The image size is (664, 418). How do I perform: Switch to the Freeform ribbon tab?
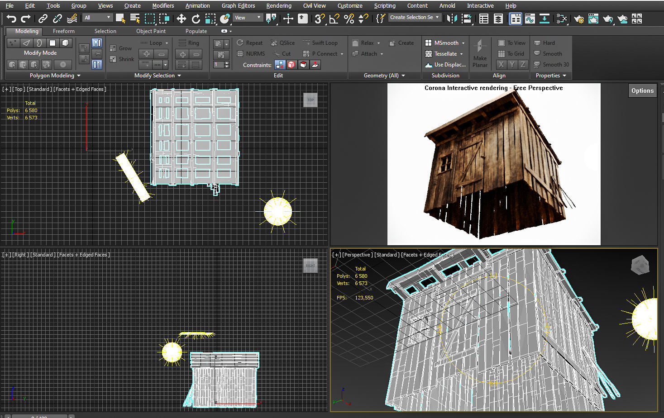click(x=63, y=31)
